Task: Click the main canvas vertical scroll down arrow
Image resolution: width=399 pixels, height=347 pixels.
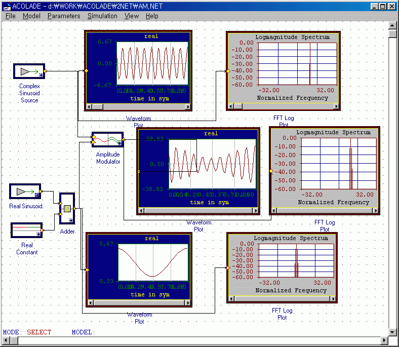Action: click(392, 332)
